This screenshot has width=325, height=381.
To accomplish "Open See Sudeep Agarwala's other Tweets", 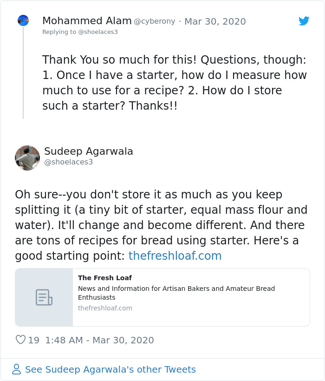I will tap(110, 369).
